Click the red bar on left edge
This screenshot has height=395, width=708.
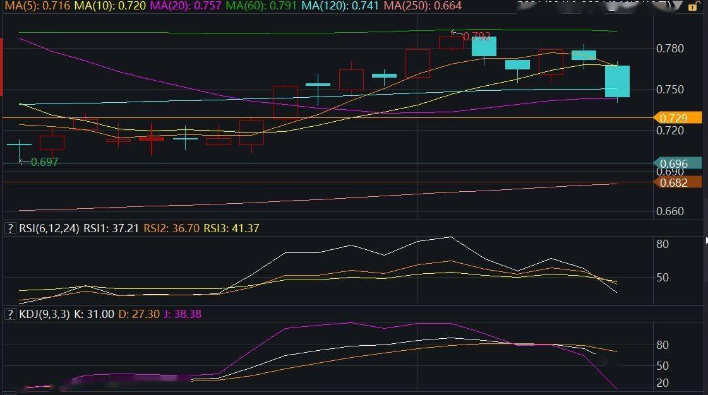pos(1,67)
